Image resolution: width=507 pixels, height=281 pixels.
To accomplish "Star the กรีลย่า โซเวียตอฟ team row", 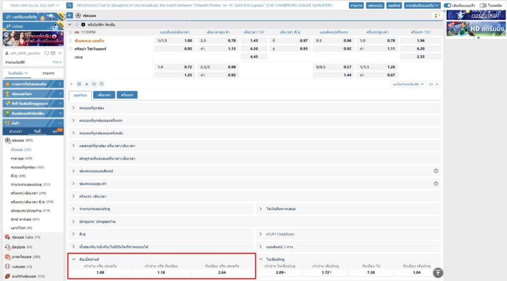I will click(71, 48).
